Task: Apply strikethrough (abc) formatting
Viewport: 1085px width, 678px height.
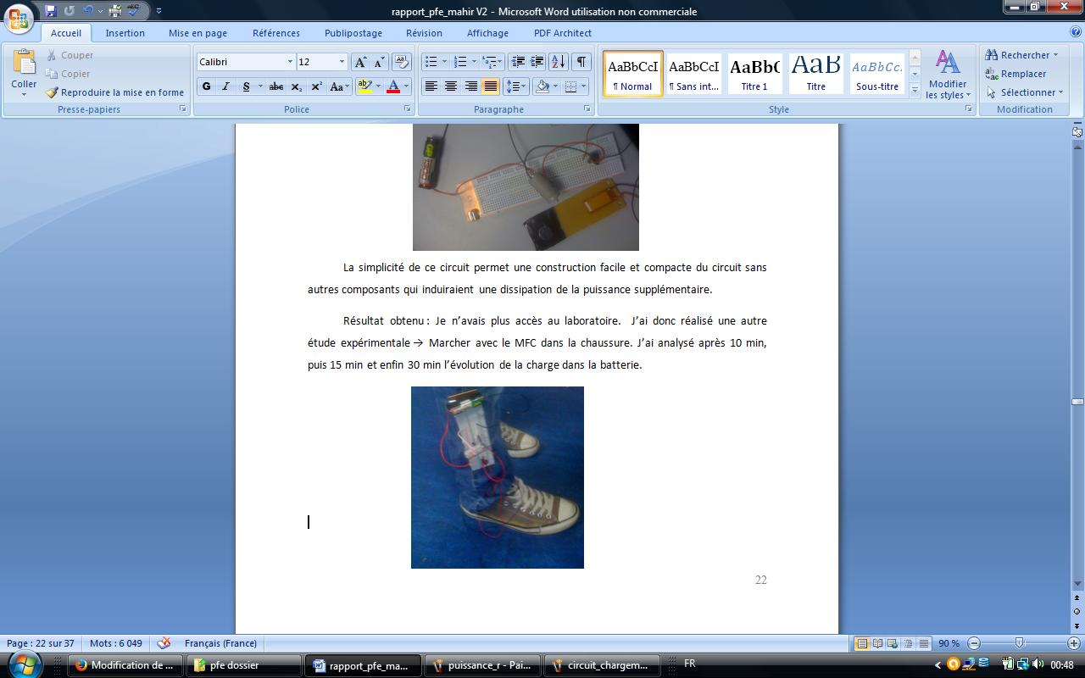Action: coord(275,86)
